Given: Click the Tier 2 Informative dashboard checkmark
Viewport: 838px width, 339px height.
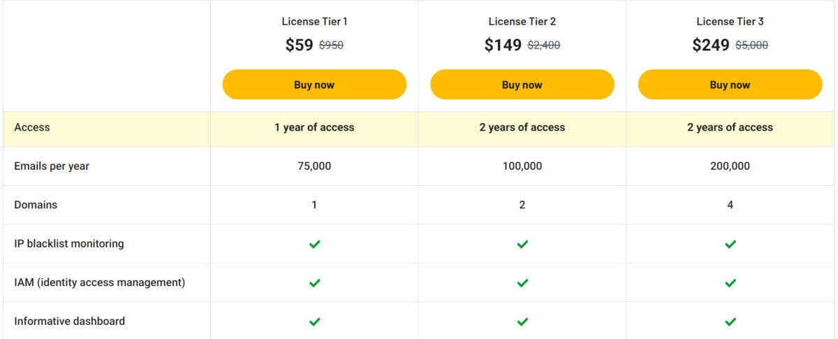Looking at the screenshot, I should tap(522, 322).
